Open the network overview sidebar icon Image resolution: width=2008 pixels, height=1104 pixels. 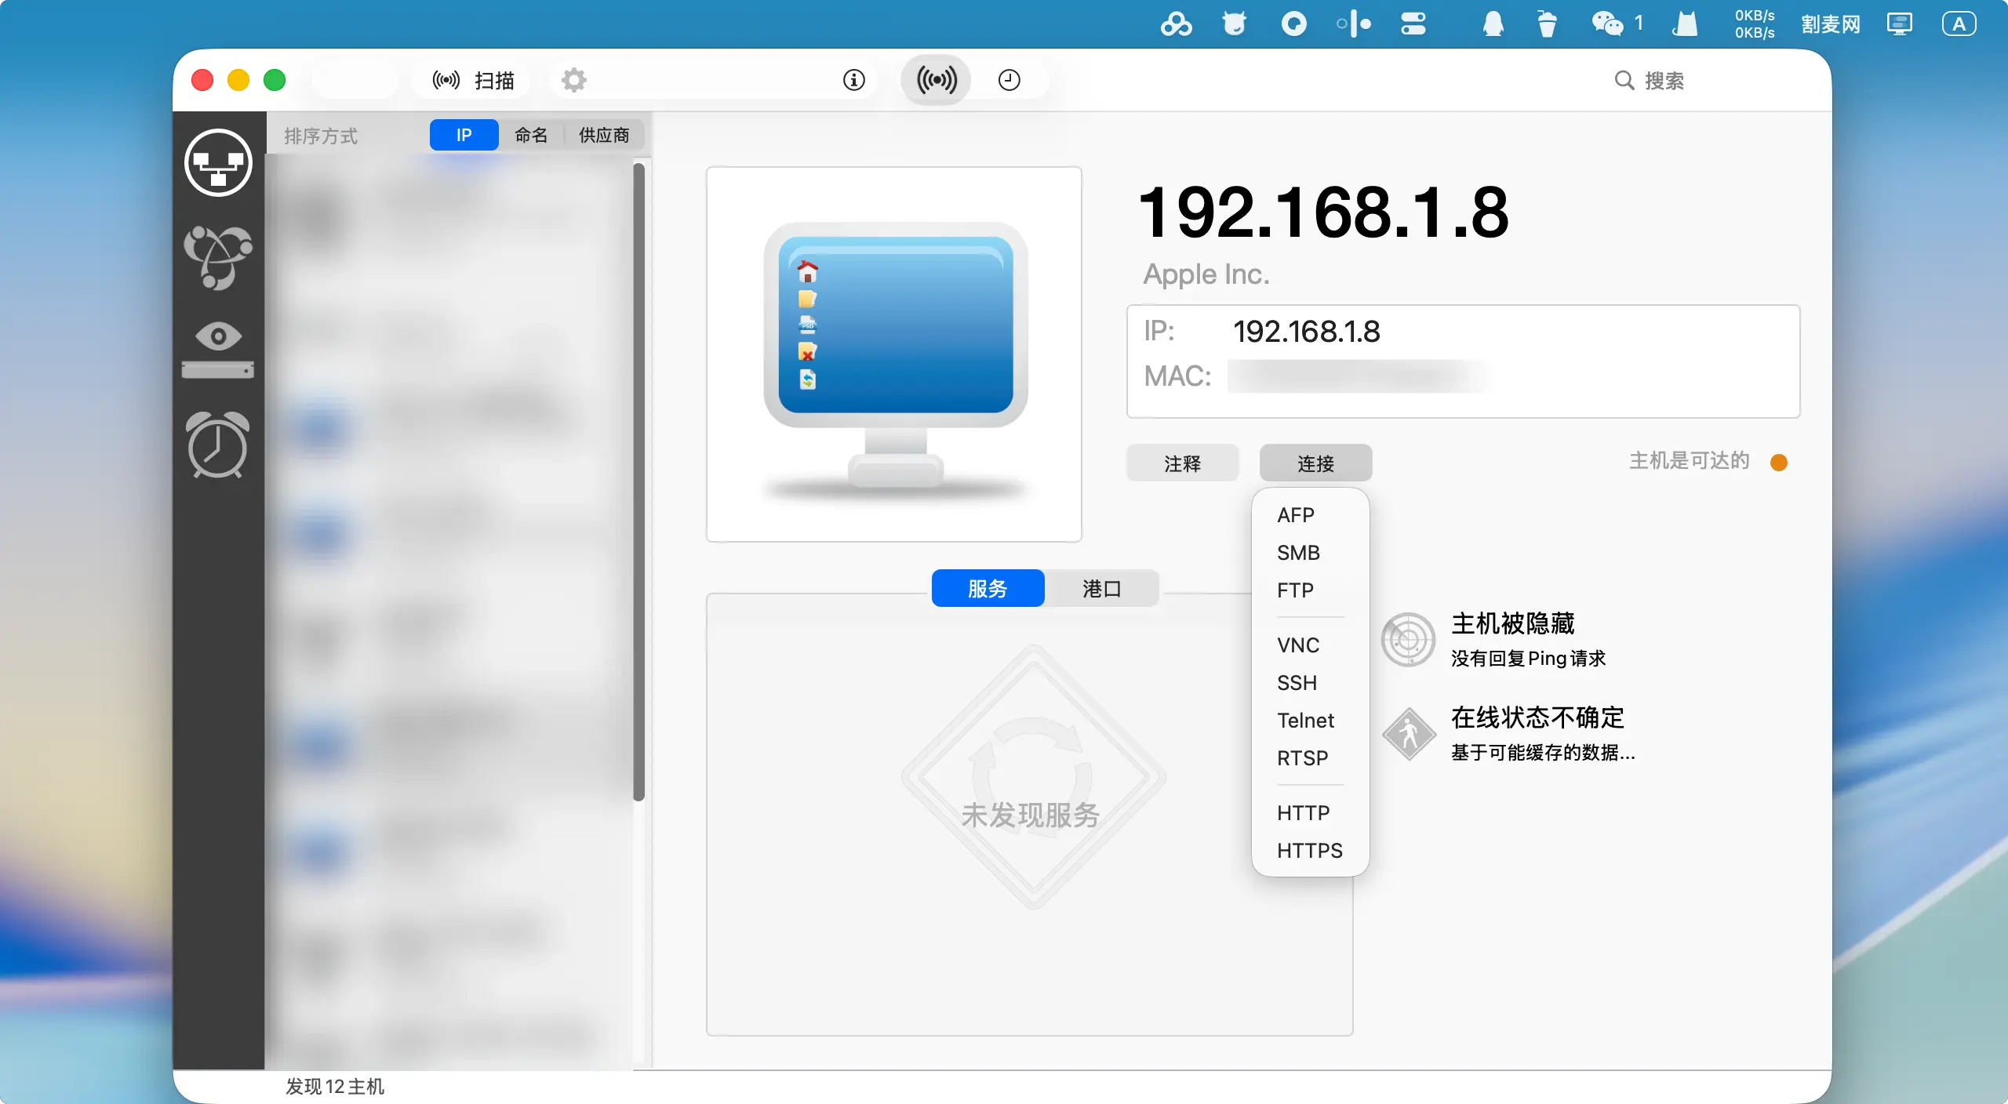[x=218, y=163]
